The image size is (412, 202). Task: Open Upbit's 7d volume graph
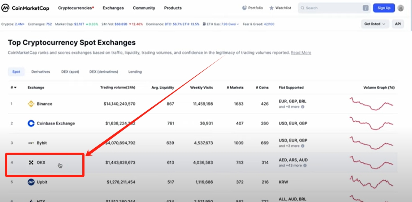pyautogui.click(x=371, y=182)
